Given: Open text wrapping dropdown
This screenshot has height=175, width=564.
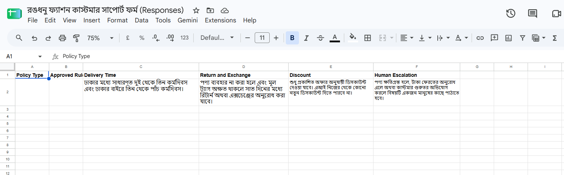Looking at the screenshot, I should tap(443, 38).
